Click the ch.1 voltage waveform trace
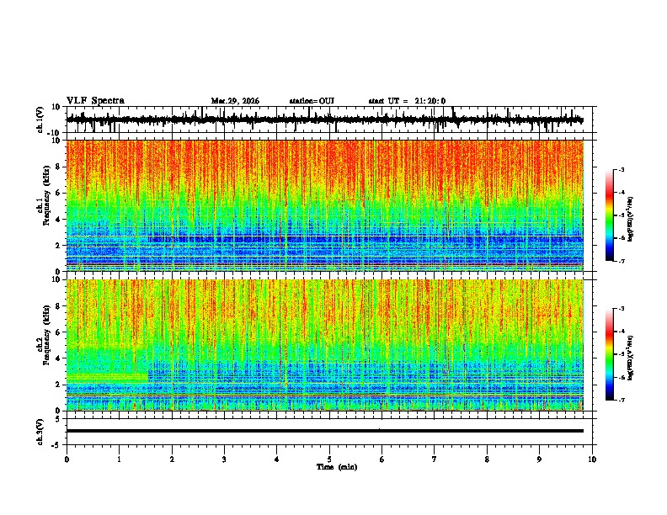The height and width of the screenshot is (515, 667). tap(324, 120)
